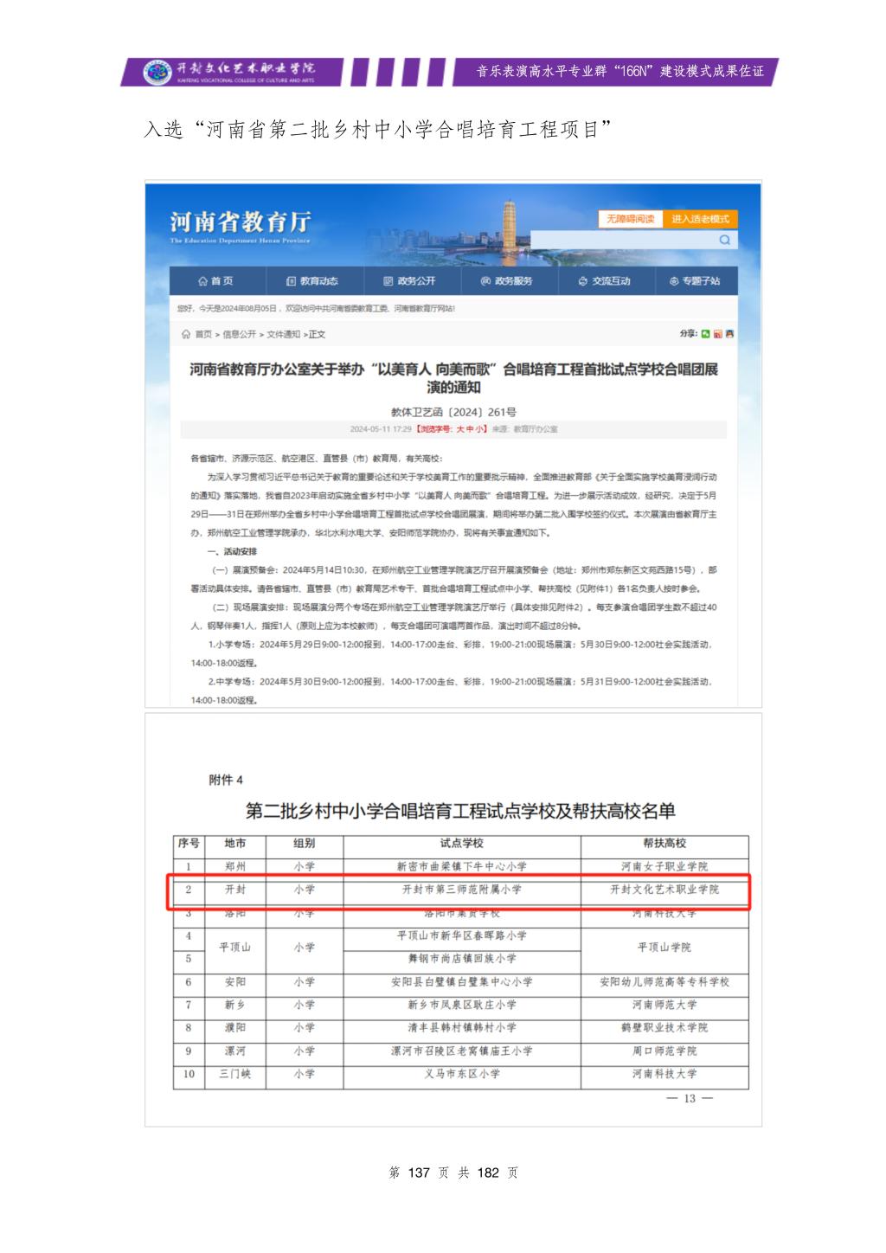This screenshot has width=886, height=1253.
Task: Click the heading 一、活动安排
Action: click(232, 551)
